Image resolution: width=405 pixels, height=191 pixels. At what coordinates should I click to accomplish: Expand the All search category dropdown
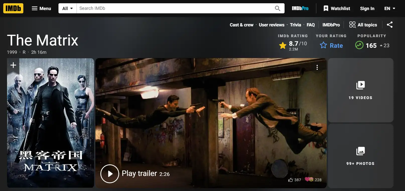[67, 8]
